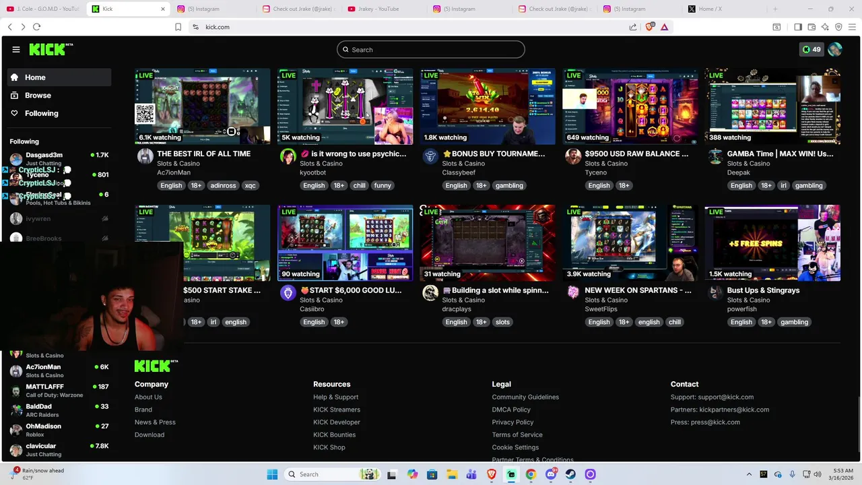Open THE BEST IRL OF ALL TIME stream thumbnail
This screenshot has height=485, width=862.
(x=203, y=106)
